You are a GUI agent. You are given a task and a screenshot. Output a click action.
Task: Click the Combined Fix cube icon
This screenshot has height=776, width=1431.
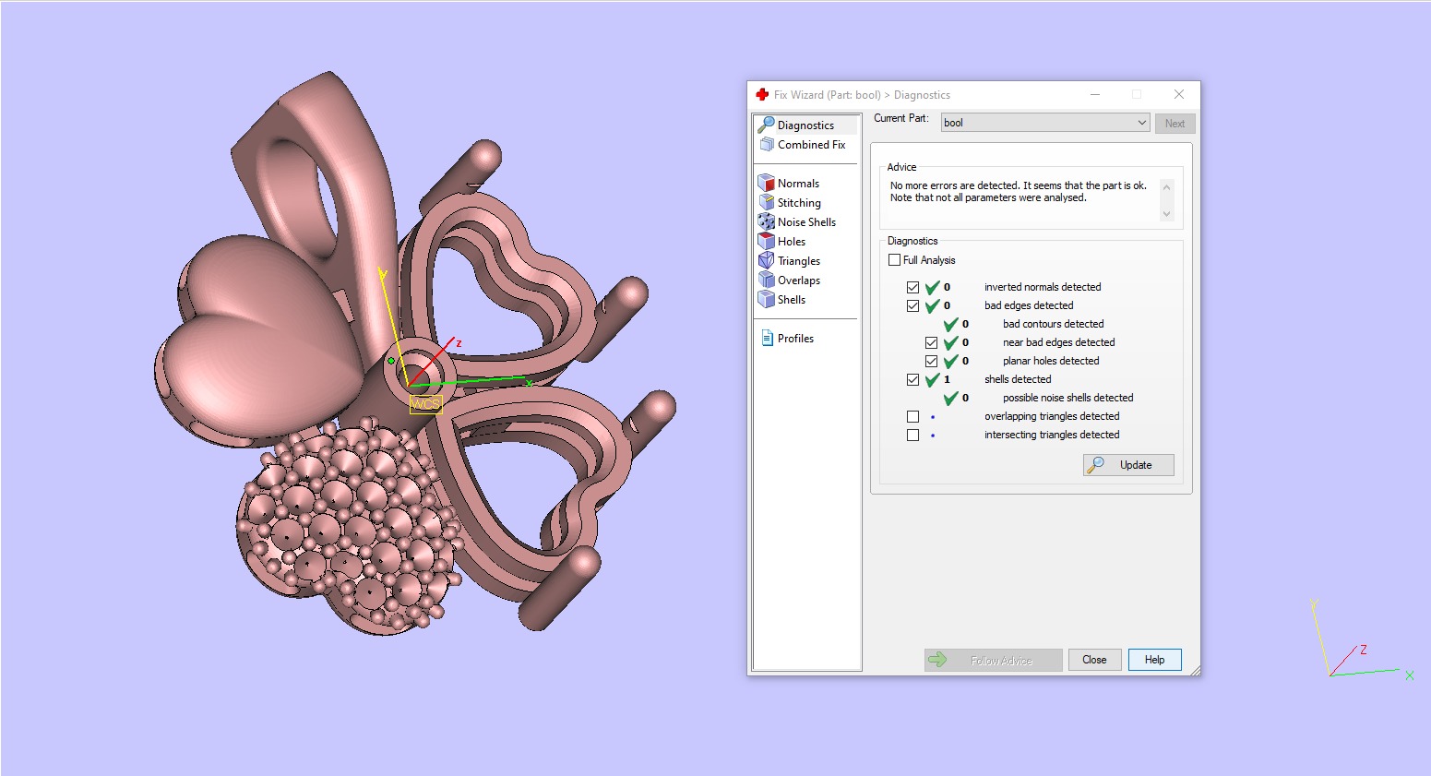tap(766, 144)
